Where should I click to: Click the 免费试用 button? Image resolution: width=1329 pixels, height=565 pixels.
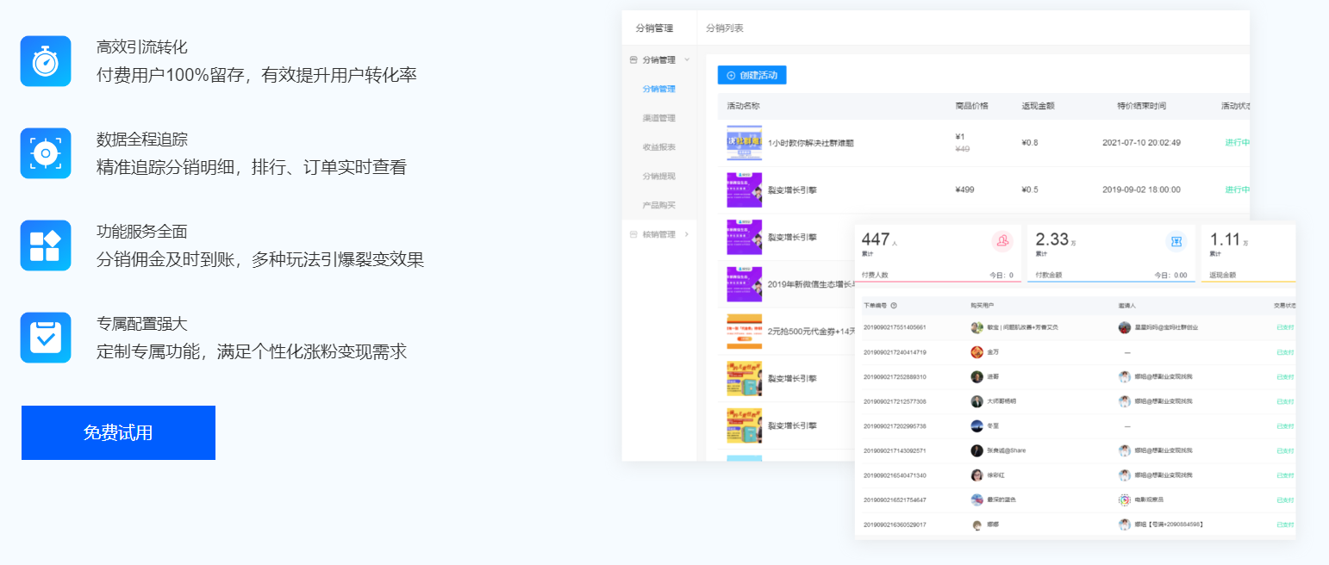117,432
